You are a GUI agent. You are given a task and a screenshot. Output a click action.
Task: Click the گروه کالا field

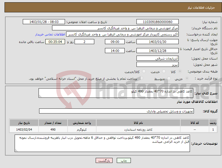point(116,111)
